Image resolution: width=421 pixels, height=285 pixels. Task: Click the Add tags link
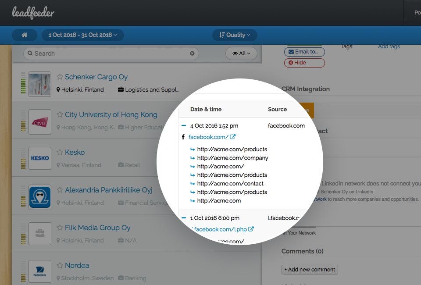tap(389, 46)
